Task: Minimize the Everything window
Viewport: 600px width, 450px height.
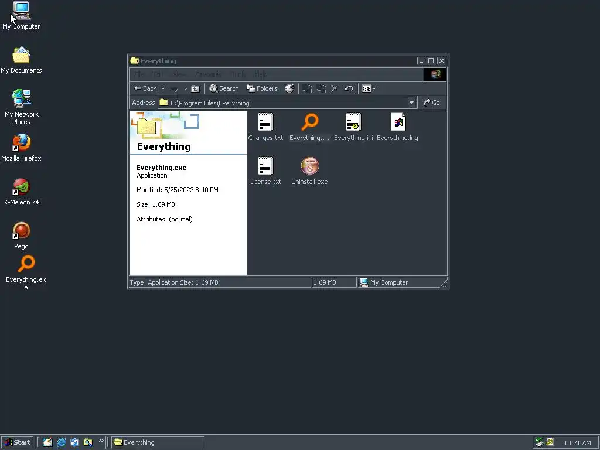Action: point(421,61)
